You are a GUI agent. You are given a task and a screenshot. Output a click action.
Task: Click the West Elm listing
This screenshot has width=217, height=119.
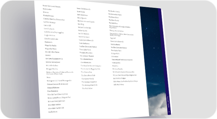(115, 66)
